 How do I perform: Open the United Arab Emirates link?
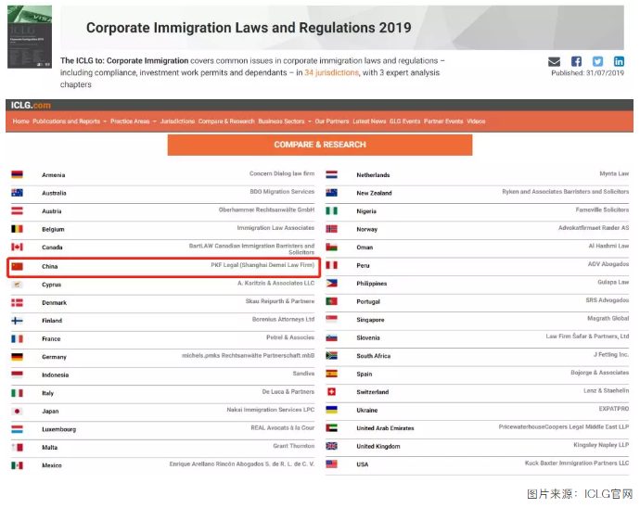[x=385, y=428]
